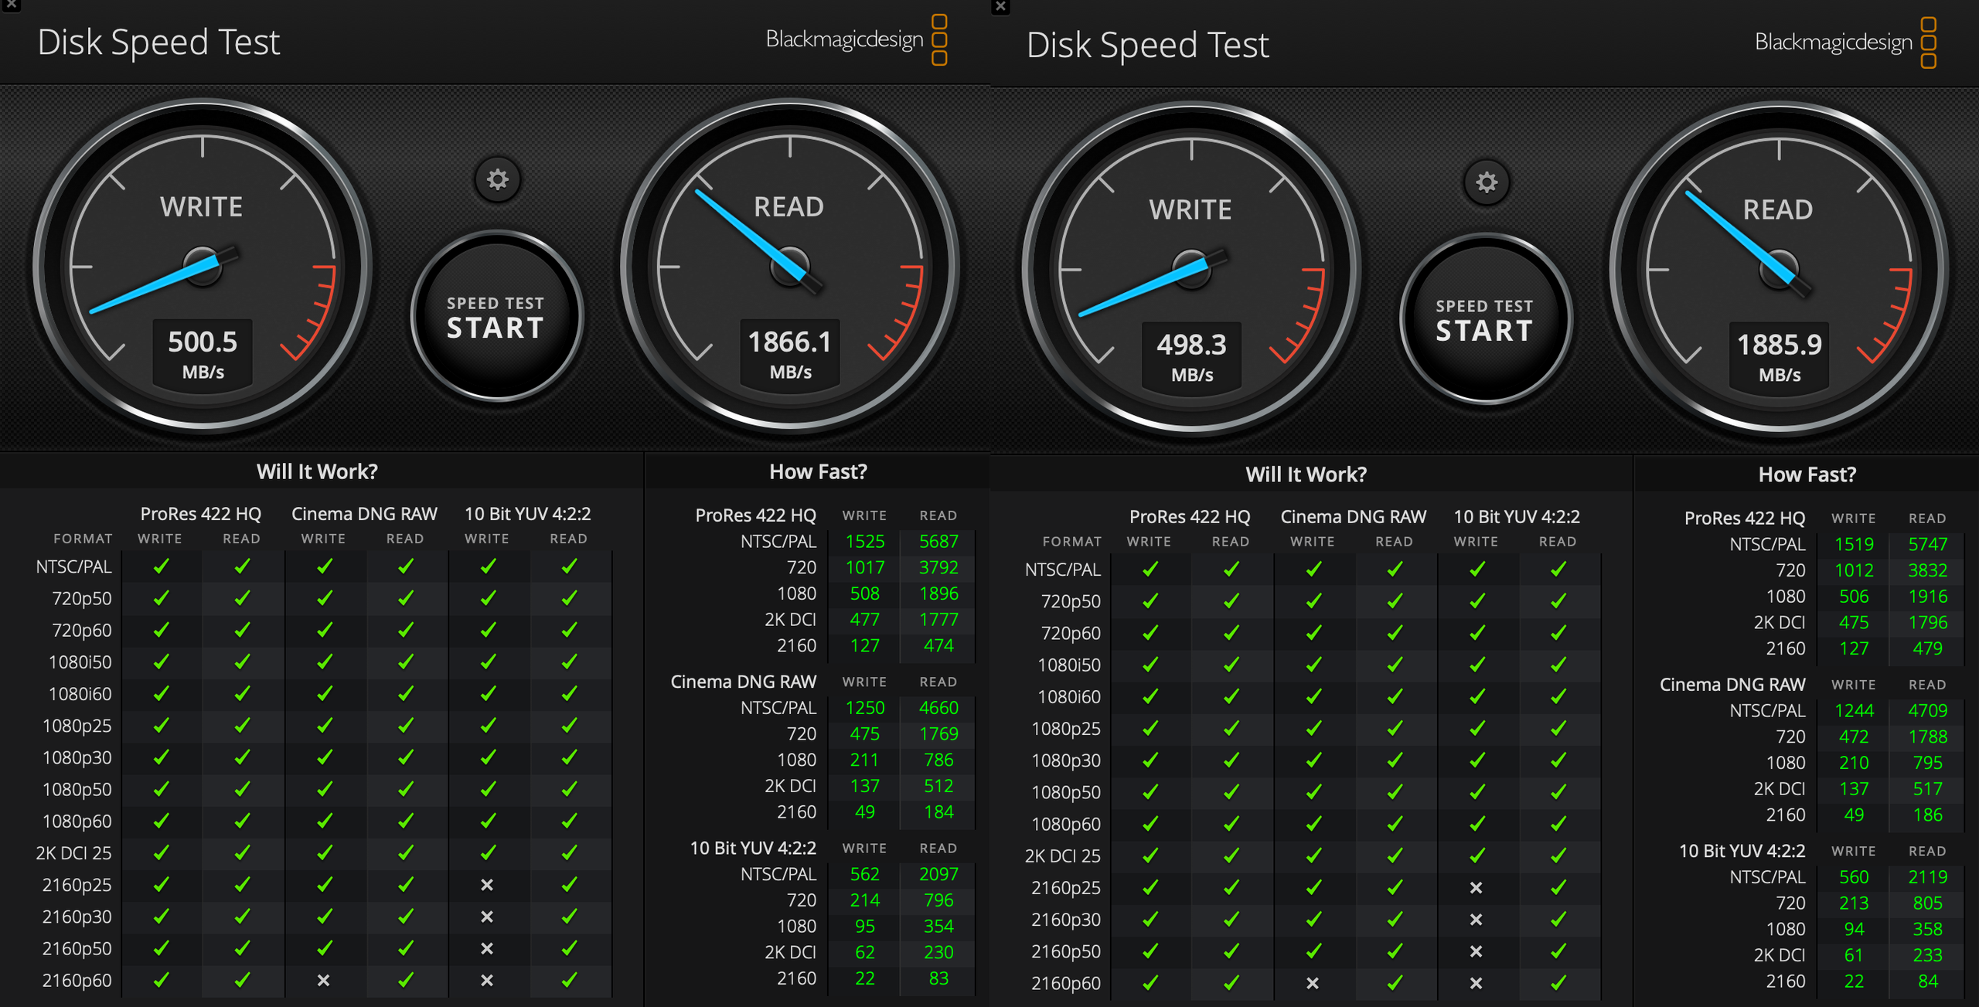
Task: Click the 1777 read value in left window
Action: 938,620
